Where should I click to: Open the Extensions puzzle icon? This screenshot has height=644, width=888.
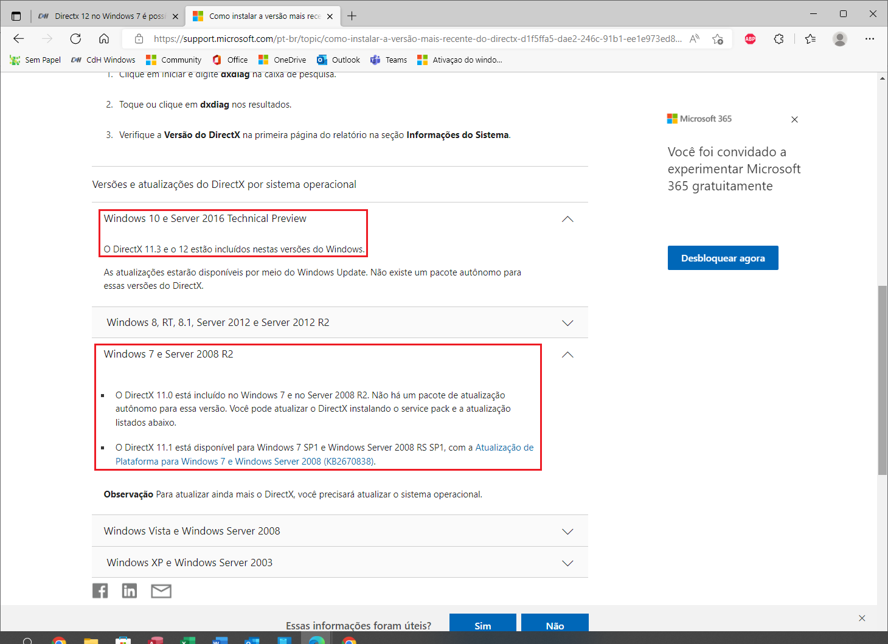[x=779, y=39]
